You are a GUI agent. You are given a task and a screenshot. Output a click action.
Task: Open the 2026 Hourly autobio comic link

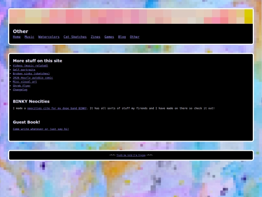33,78
